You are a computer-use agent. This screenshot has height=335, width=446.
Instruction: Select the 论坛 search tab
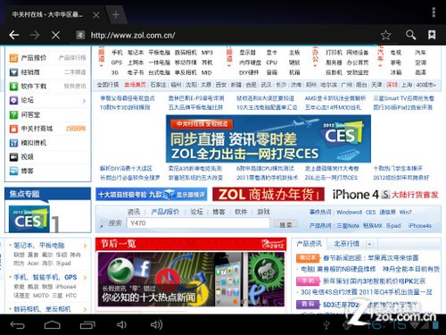coord(196,212)
